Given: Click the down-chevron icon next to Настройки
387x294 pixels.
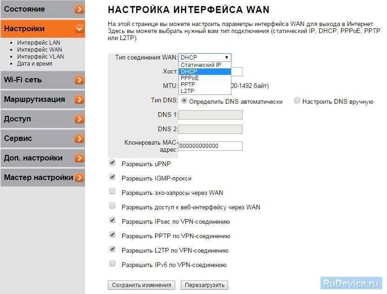Looking at the screenshot, I should click(x=79, y=29).
